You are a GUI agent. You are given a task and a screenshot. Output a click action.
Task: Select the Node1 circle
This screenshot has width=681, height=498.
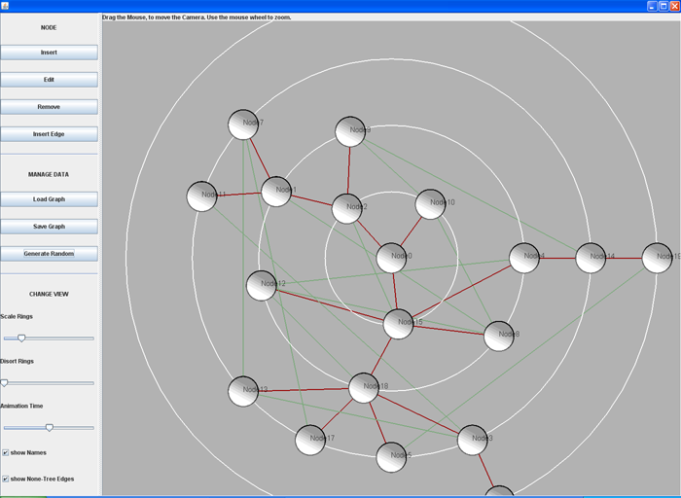click(x=276, y=192)
